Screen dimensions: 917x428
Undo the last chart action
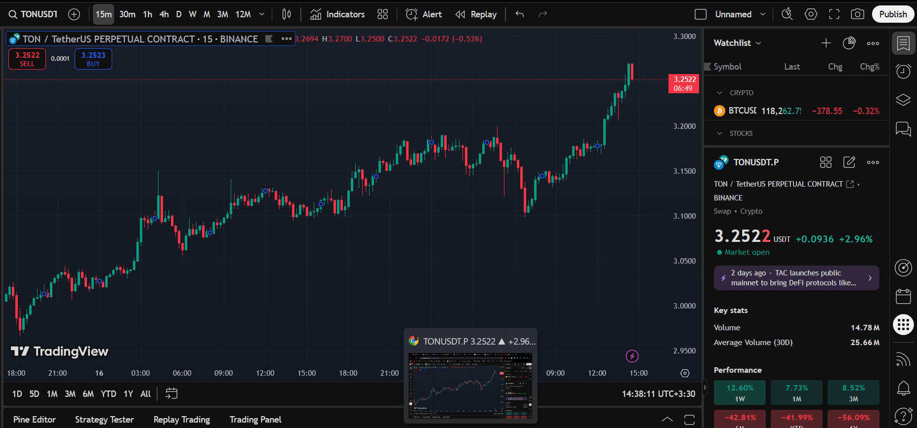coord(520,14)
